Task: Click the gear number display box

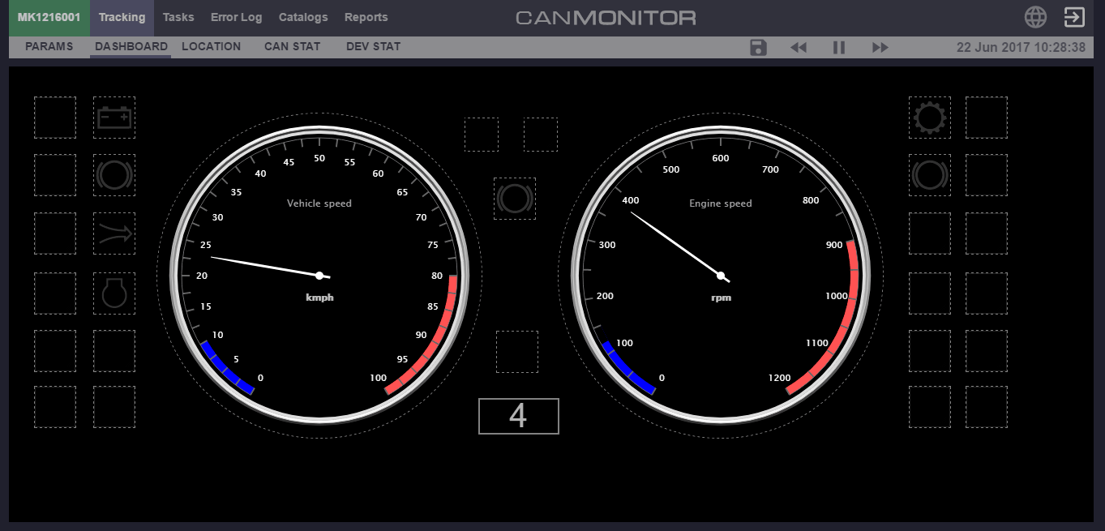Action: click(x=518, y=416)
